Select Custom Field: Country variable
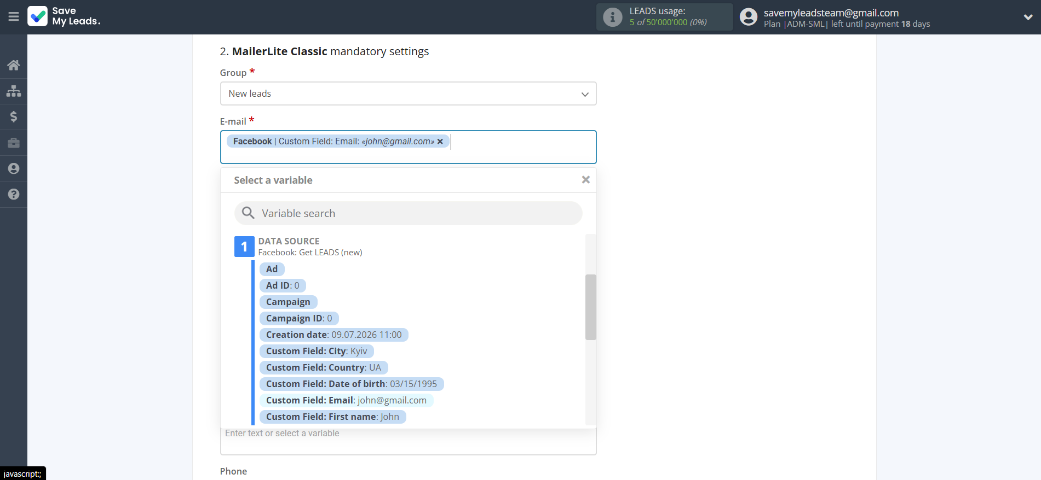The height and width of the screenshot is (480, 1041). pyautogui.click(x=324, y=367)
